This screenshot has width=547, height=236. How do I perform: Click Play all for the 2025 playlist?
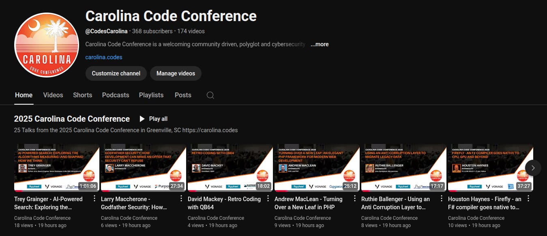point(153,119)
